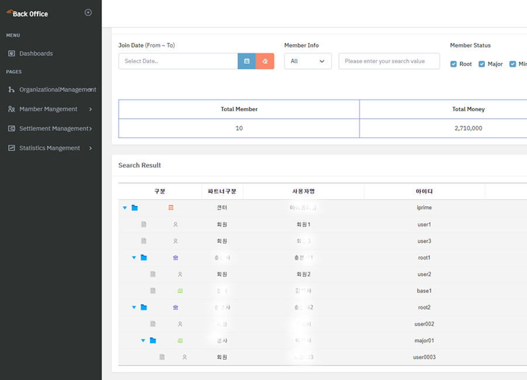This screenshot has height=380, width=527.
Task: Click the folder icon in the iprime row
Action: click(x=135, y=208)
